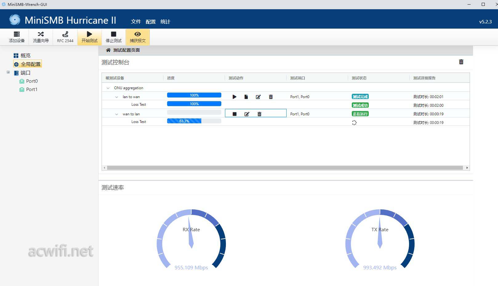The image size is (498, 286).
Task: Collapse the wan to lan row
Action: [x=117, y=114]
